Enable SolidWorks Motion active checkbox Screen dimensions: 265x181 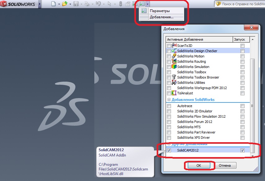[x=169, y=56]
